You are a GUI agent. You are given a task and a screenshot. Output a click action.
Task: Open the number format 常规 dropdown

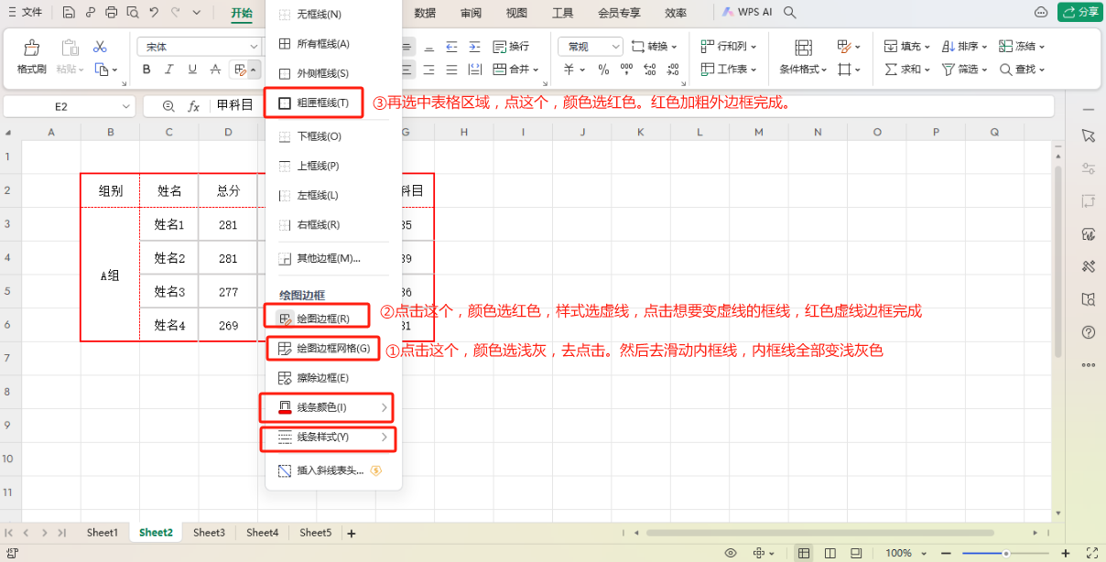click(589, 47)
